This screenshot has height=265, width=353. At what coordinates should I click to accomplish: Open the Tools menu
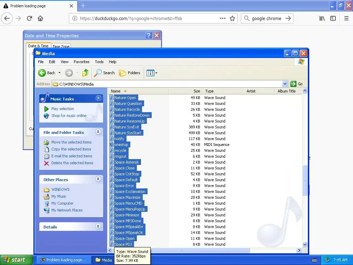point(99,62)
